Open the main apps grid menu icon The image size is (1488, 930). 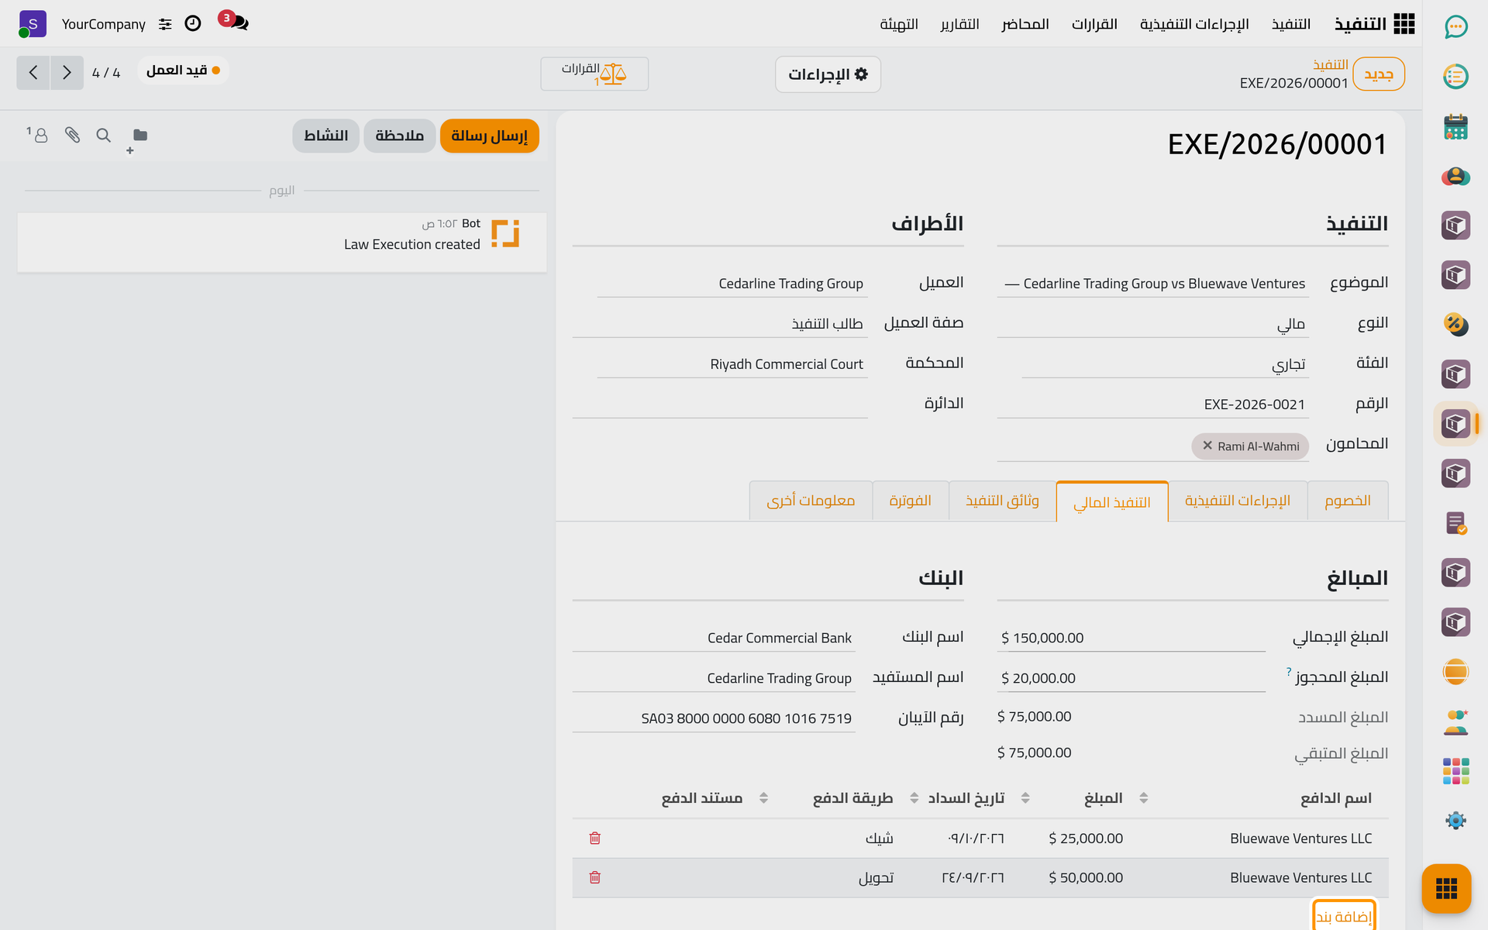pyautogui.click(x=1404, y=24)
